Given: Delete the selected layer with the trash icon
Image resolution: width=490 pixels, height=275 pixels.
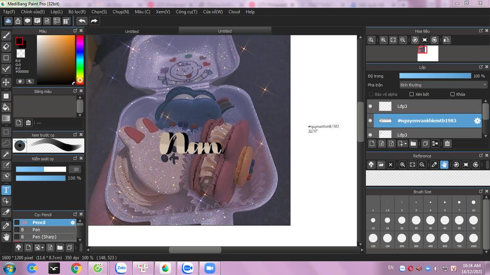Looking at the screenshot, I should point(447,143).
